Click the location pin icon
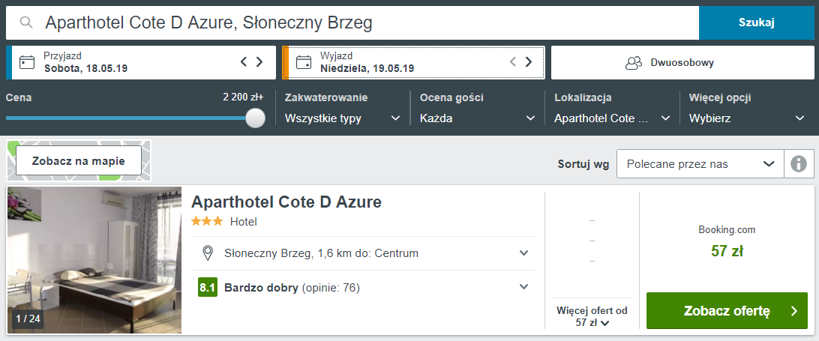Image resolution: width=819 pixels, height=341 pixels. [208, 254]
